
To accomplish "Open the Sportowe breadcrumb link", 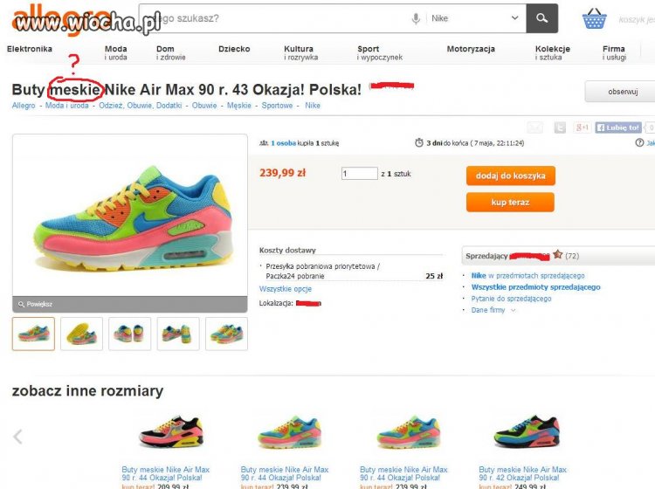I will click(277, 106).
